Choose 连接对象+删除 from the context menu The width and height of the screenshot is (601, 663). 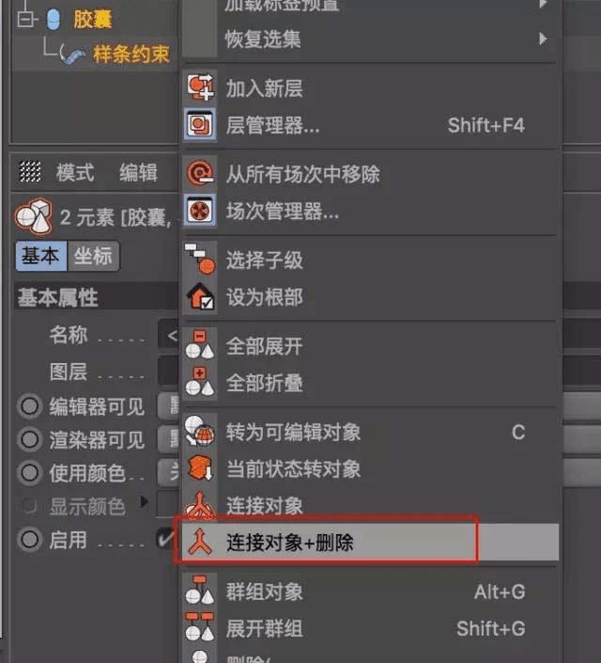pos(289,543)
